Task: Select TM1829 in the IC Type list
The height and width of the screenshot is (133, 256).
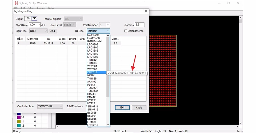Action: pos(97,78)
